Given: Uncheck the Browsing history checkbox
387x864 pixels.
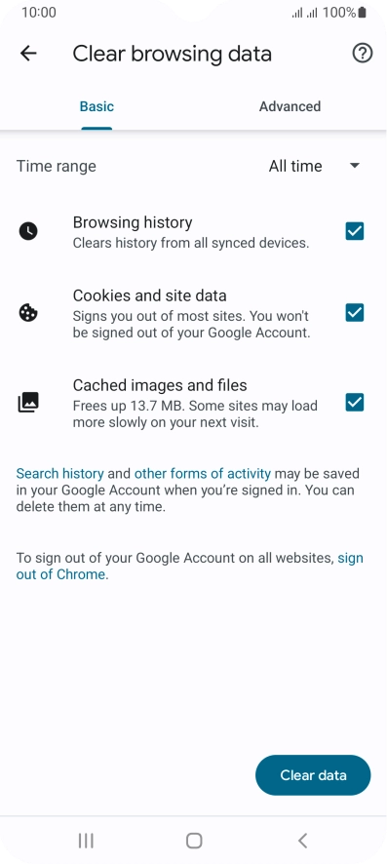Looking at the screenshot, I should [x=355, y=231].
